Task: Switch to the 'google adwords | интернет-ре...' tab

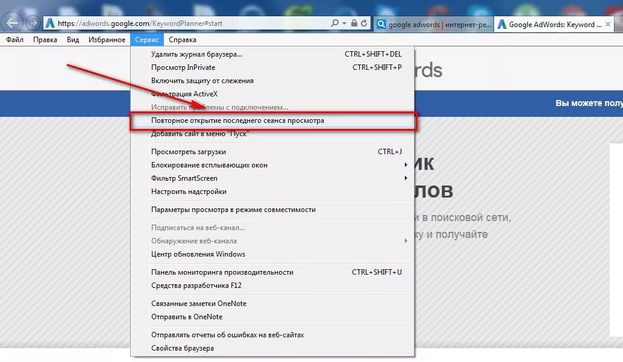Action: tap(433, 25)
